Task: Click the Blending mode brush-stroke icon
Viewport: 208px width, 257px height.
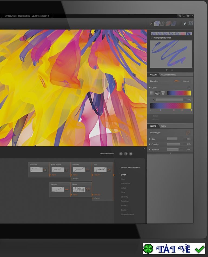Action: click(177, 81)
